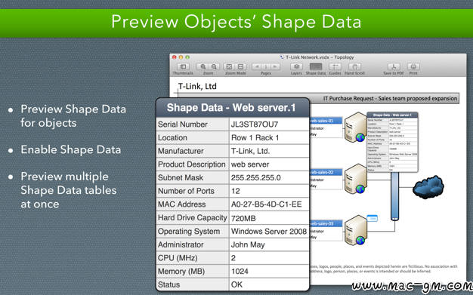Image resolution: width=473 pixels, height=295 pixels.
Task: Toggle the Guides display
Action: pos(335,66)
